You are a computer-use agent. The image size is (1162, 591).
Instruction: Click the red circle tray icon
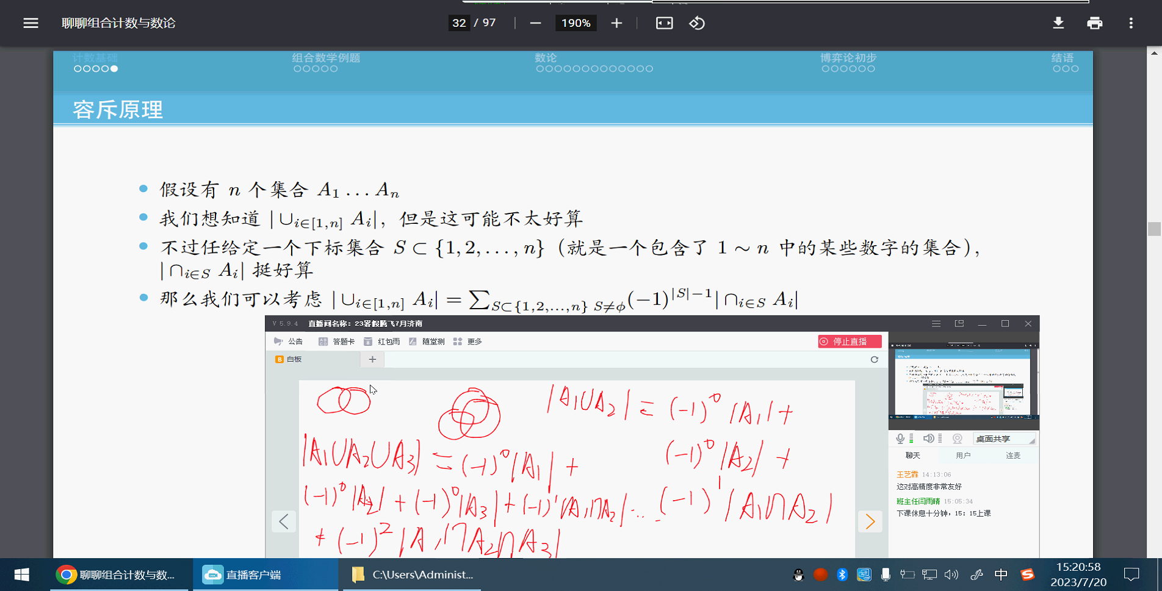pos(820,575)
